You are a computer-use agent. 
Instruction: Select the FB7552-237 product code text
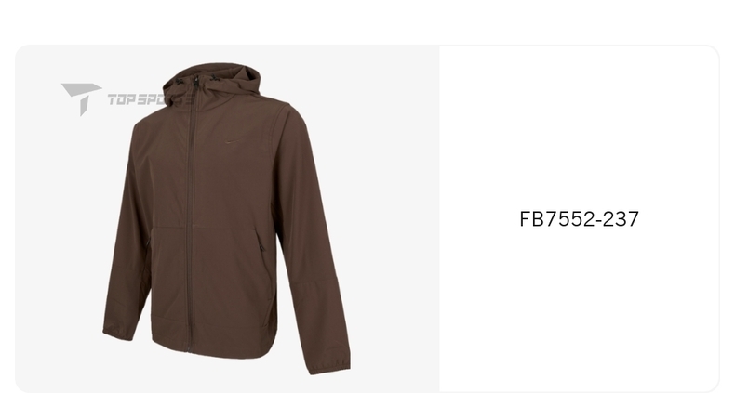[579, 219]
